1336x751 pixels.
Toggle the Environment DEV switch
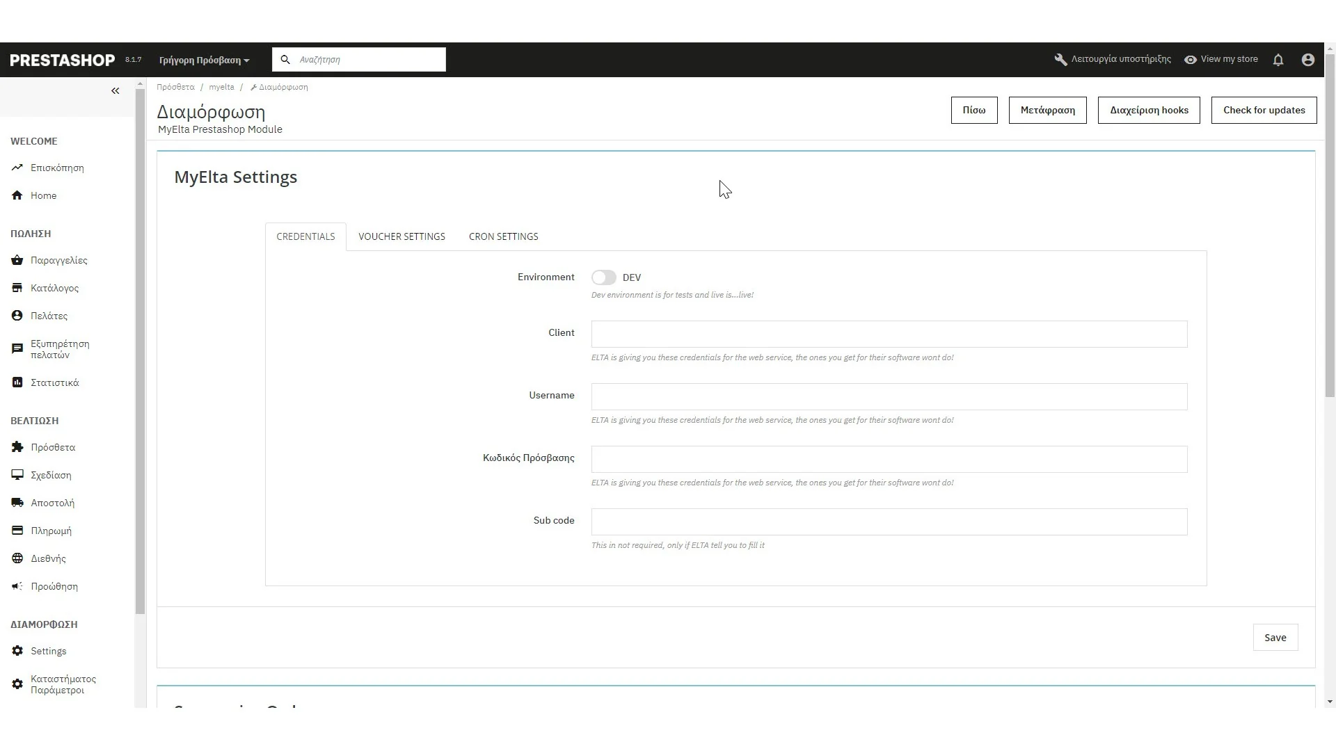click(603, 278)
